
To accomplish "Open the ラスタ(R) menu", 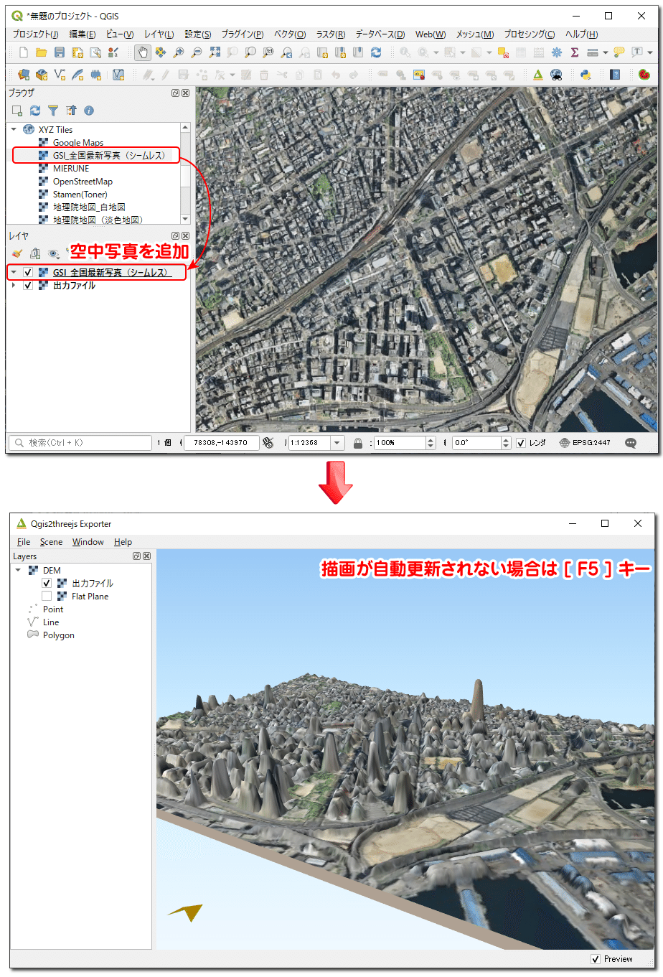I will click(x=331, y=34).
